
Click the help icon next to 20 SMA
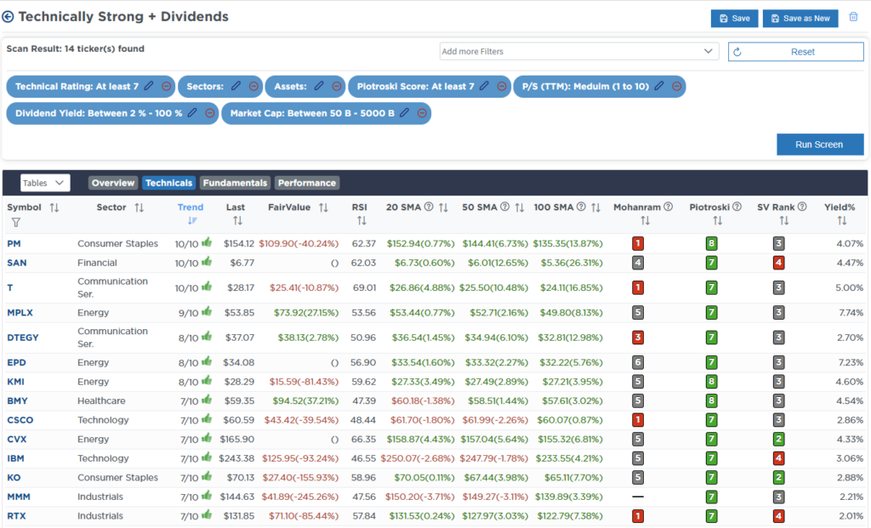(427, 207)
